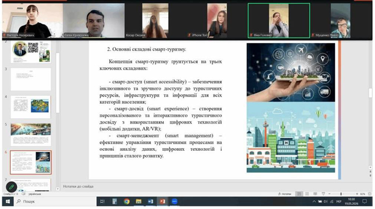The height and width of the screenshot is (209, 375).
Task: Switch to Slide Sorter view
Action: pyautogui.click(x=307, y=194)
